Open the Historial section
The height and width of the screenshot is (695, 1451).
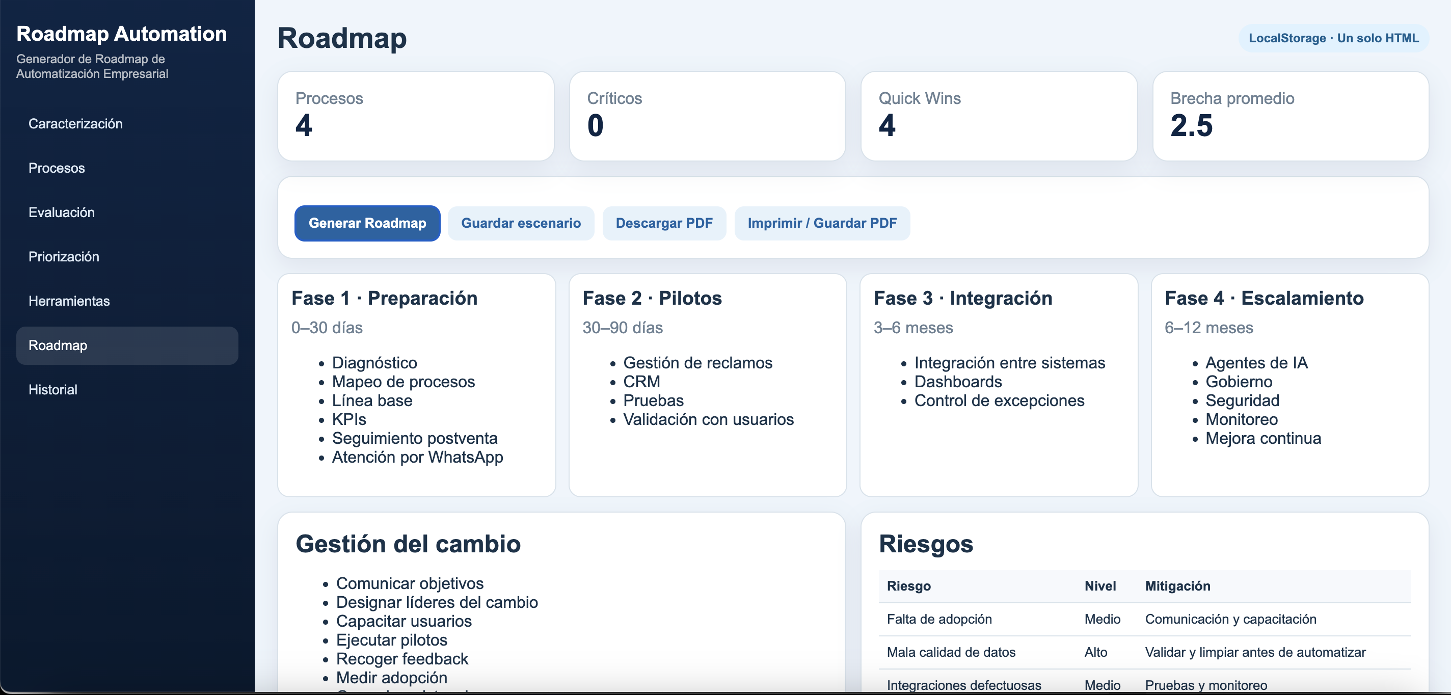[127, 390]
